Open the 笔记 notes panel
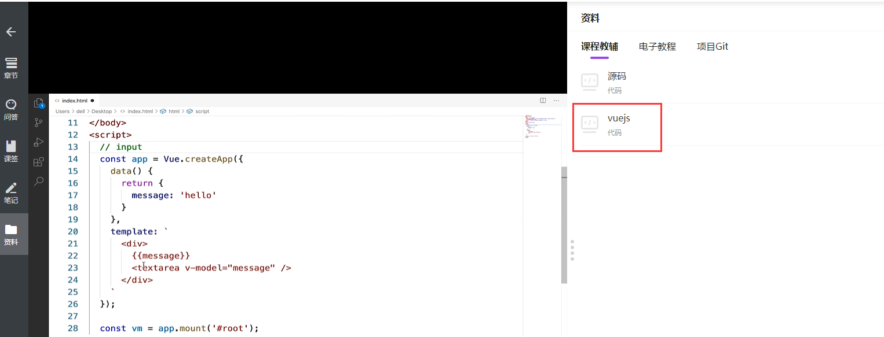 pos(11,192)
